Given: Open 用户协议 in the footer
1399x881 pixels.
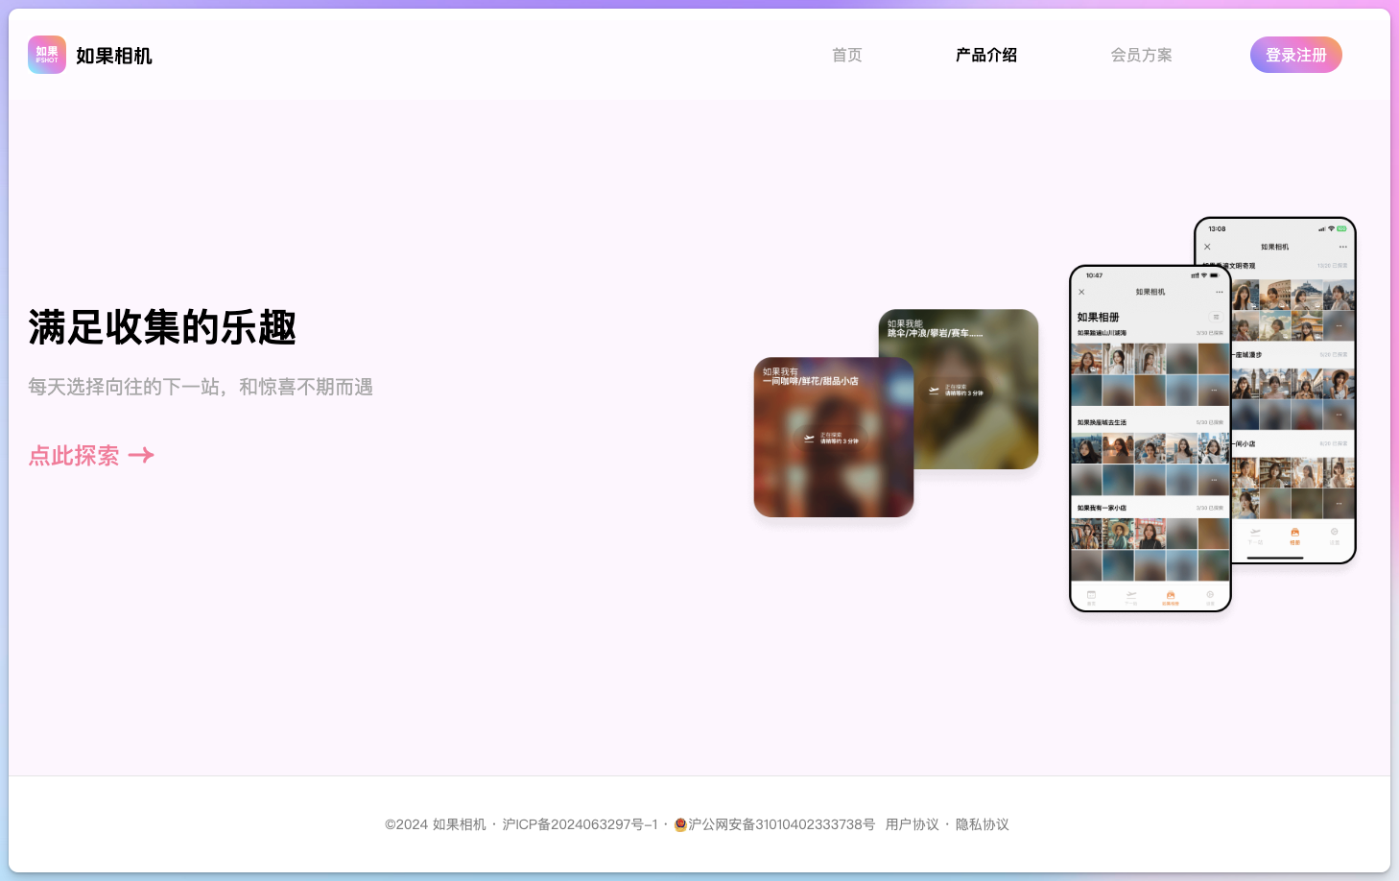Looking at the screenshot, I should tap(913, 824).
